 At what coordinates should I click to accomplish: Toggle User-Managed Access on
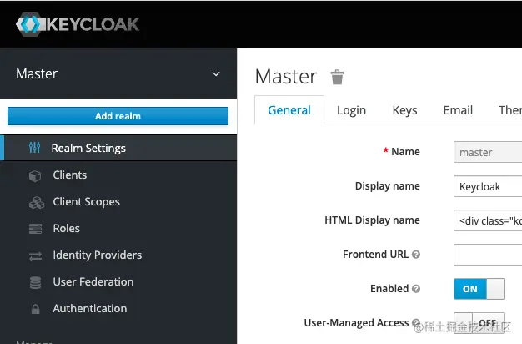point(479,322)
